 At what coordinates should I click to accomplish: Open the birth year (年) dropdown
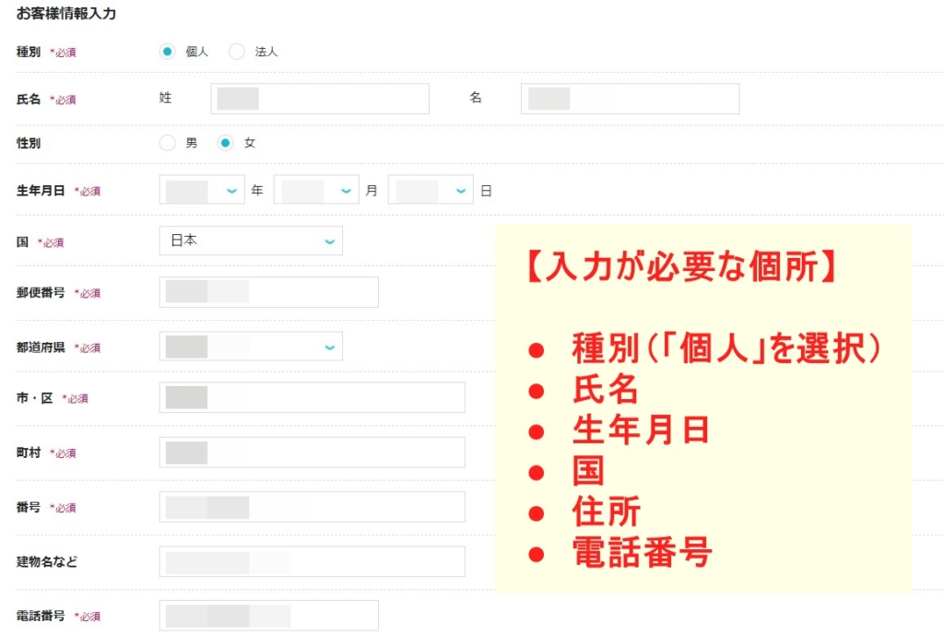coord(202,190)
